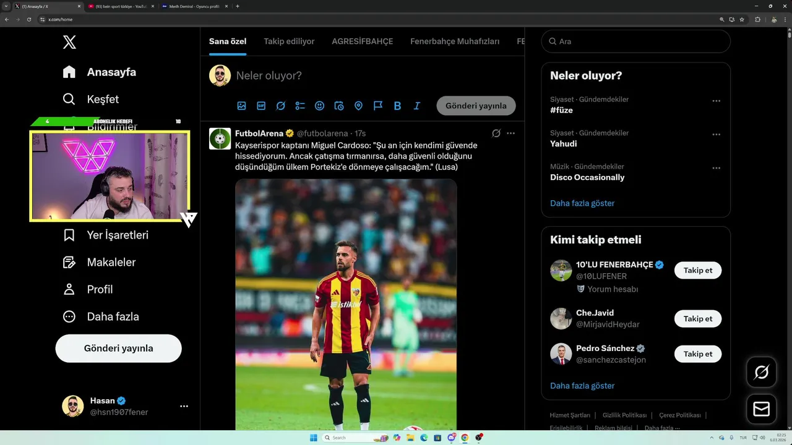Image resolution: width=792 pixels, height=445 pixels.
Task: Open Yer İşaretleri in the sidebar
Action: coord(106,235)
